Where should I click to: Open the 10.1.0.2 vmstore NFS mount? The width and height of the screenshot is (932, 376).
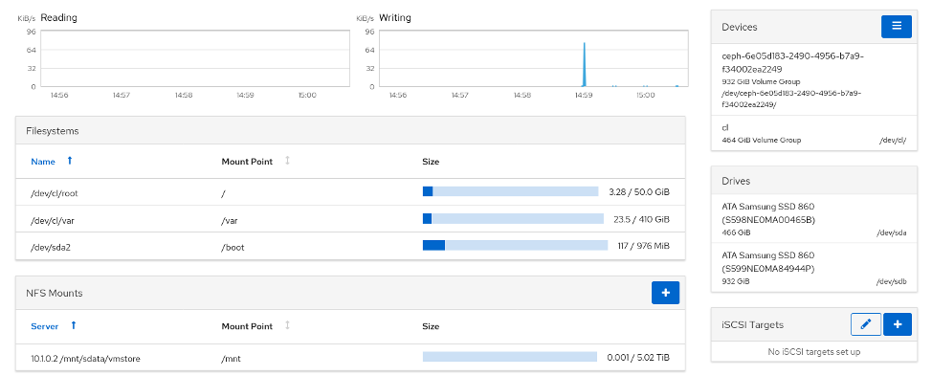click(x=350, y=358)
